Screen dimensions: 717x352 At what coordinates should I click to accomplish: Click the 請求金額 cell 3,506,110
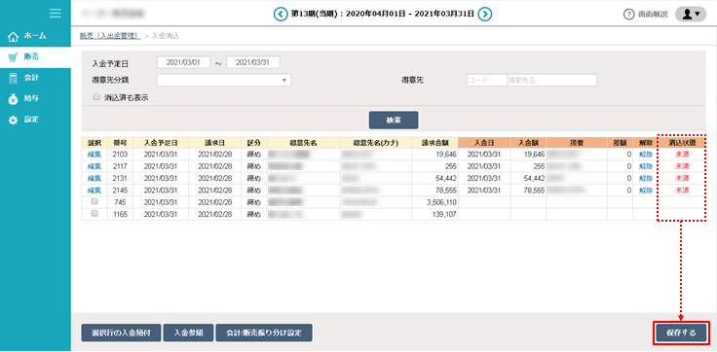tap(434, 202)
